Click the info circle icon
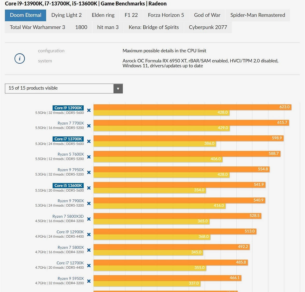The height and width of the screenshot is (292, 305). coord(20,59)
